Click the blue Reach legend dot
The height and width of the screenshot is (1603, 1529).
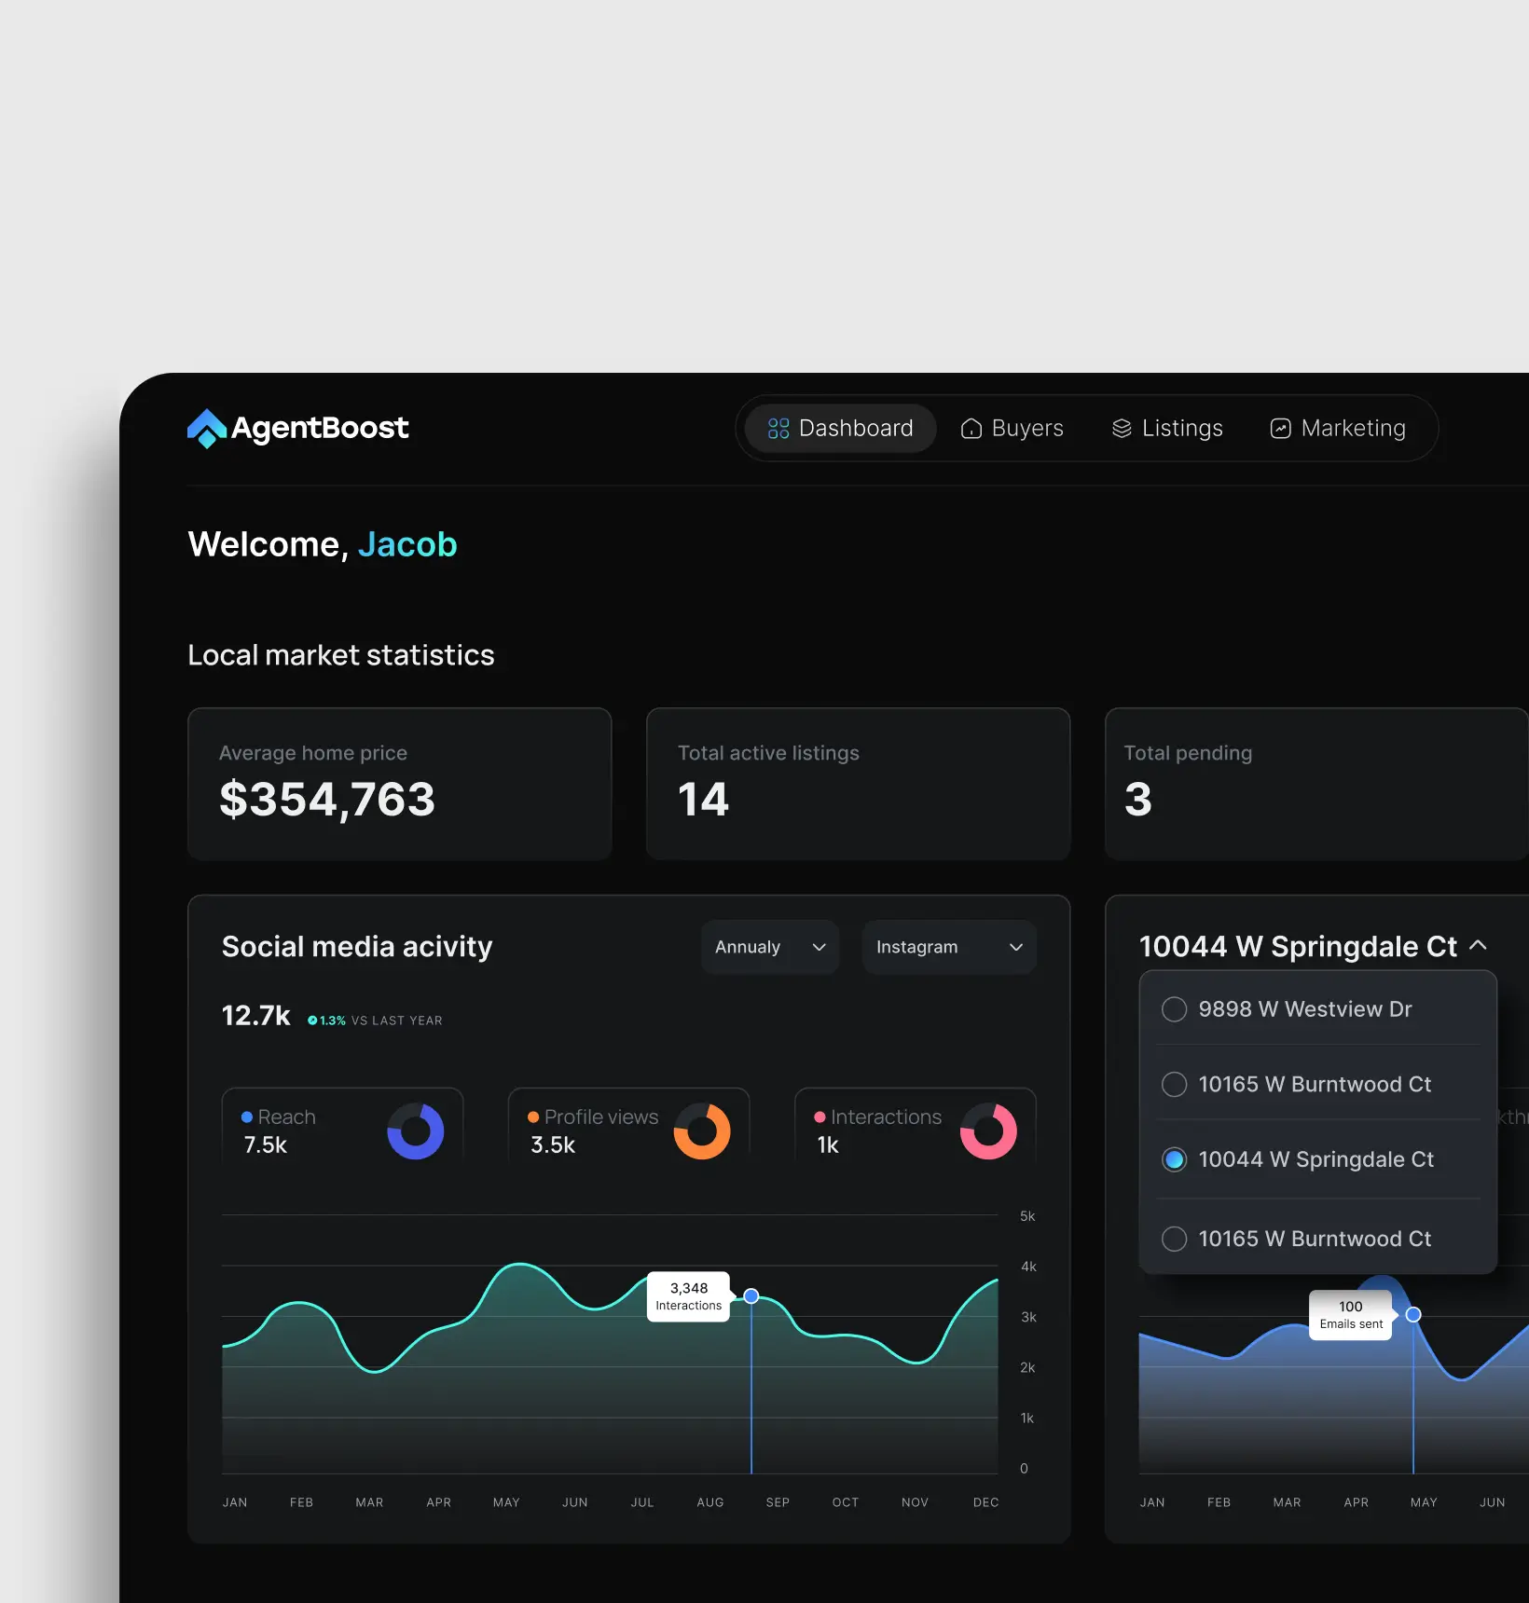247,1117
